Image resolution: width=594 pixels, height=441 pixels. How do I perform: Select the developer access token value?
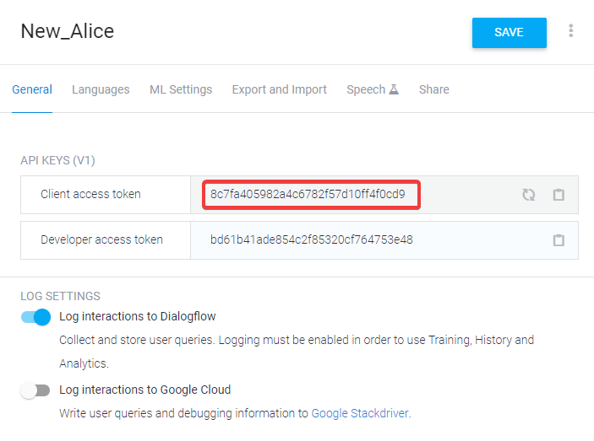312,239
